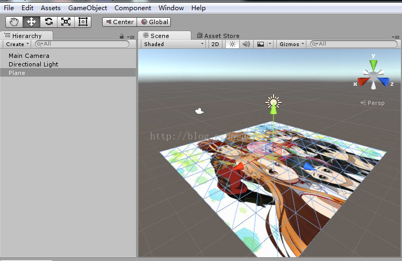Viewport: 402px width, 261px height.
Task: Toggle the Hierarchy panel lock icon
Action: (122, 36)
